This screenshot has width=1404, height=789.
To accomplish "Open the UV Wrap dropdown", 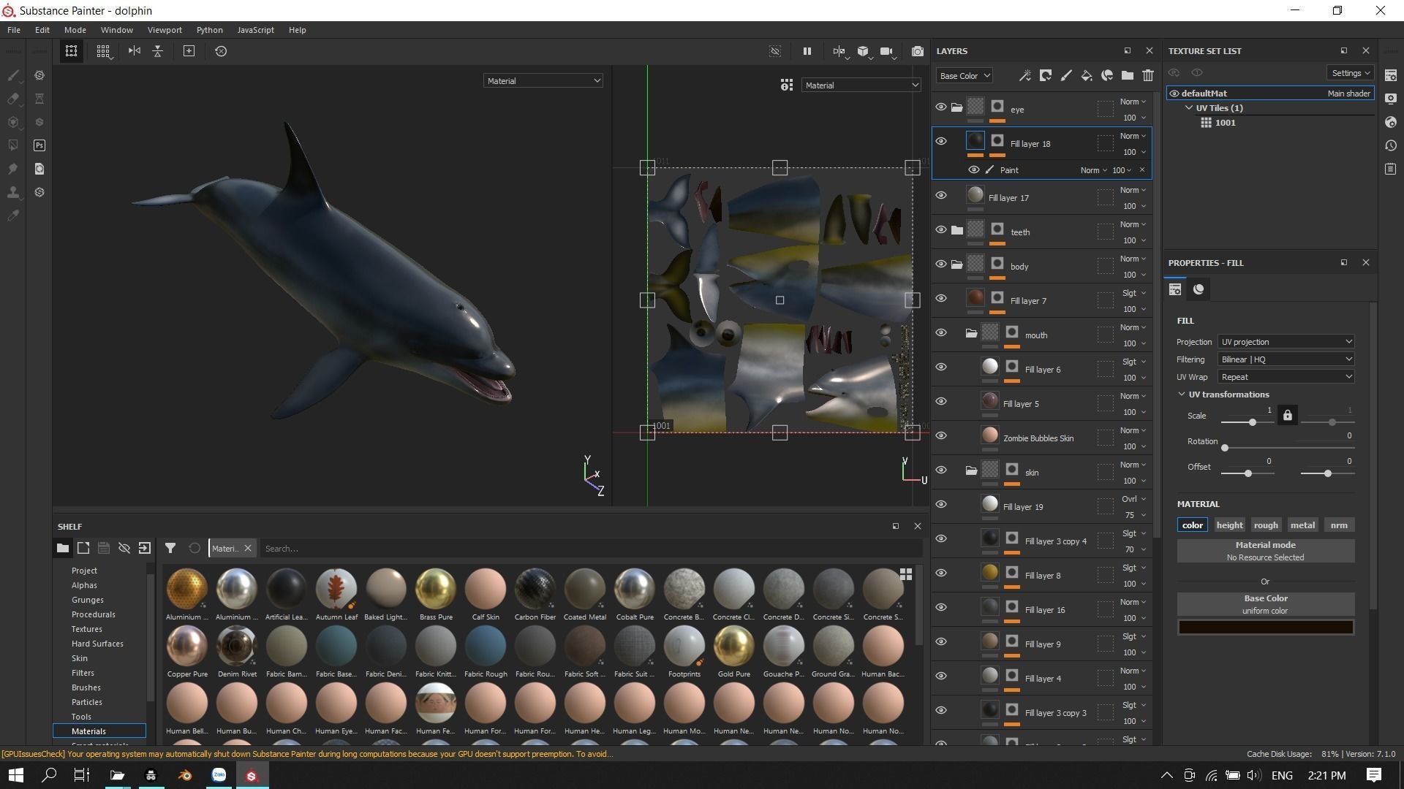I will coord(1286,377).
